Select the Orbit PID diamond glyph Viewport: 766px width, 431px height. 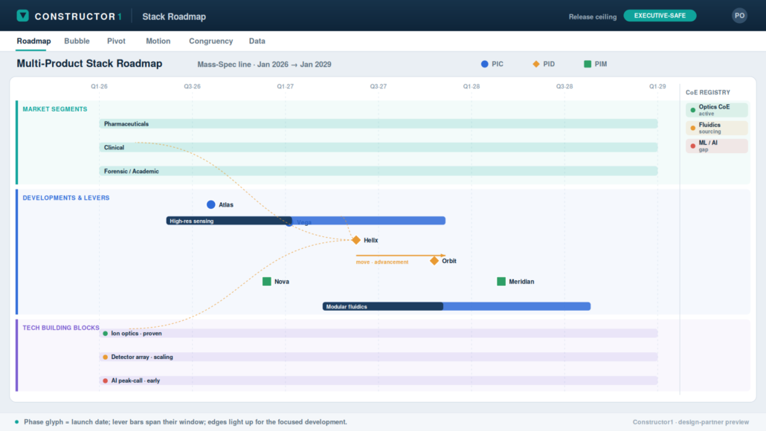434,261
